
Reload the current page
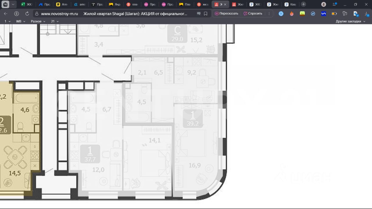click(27, 14)
